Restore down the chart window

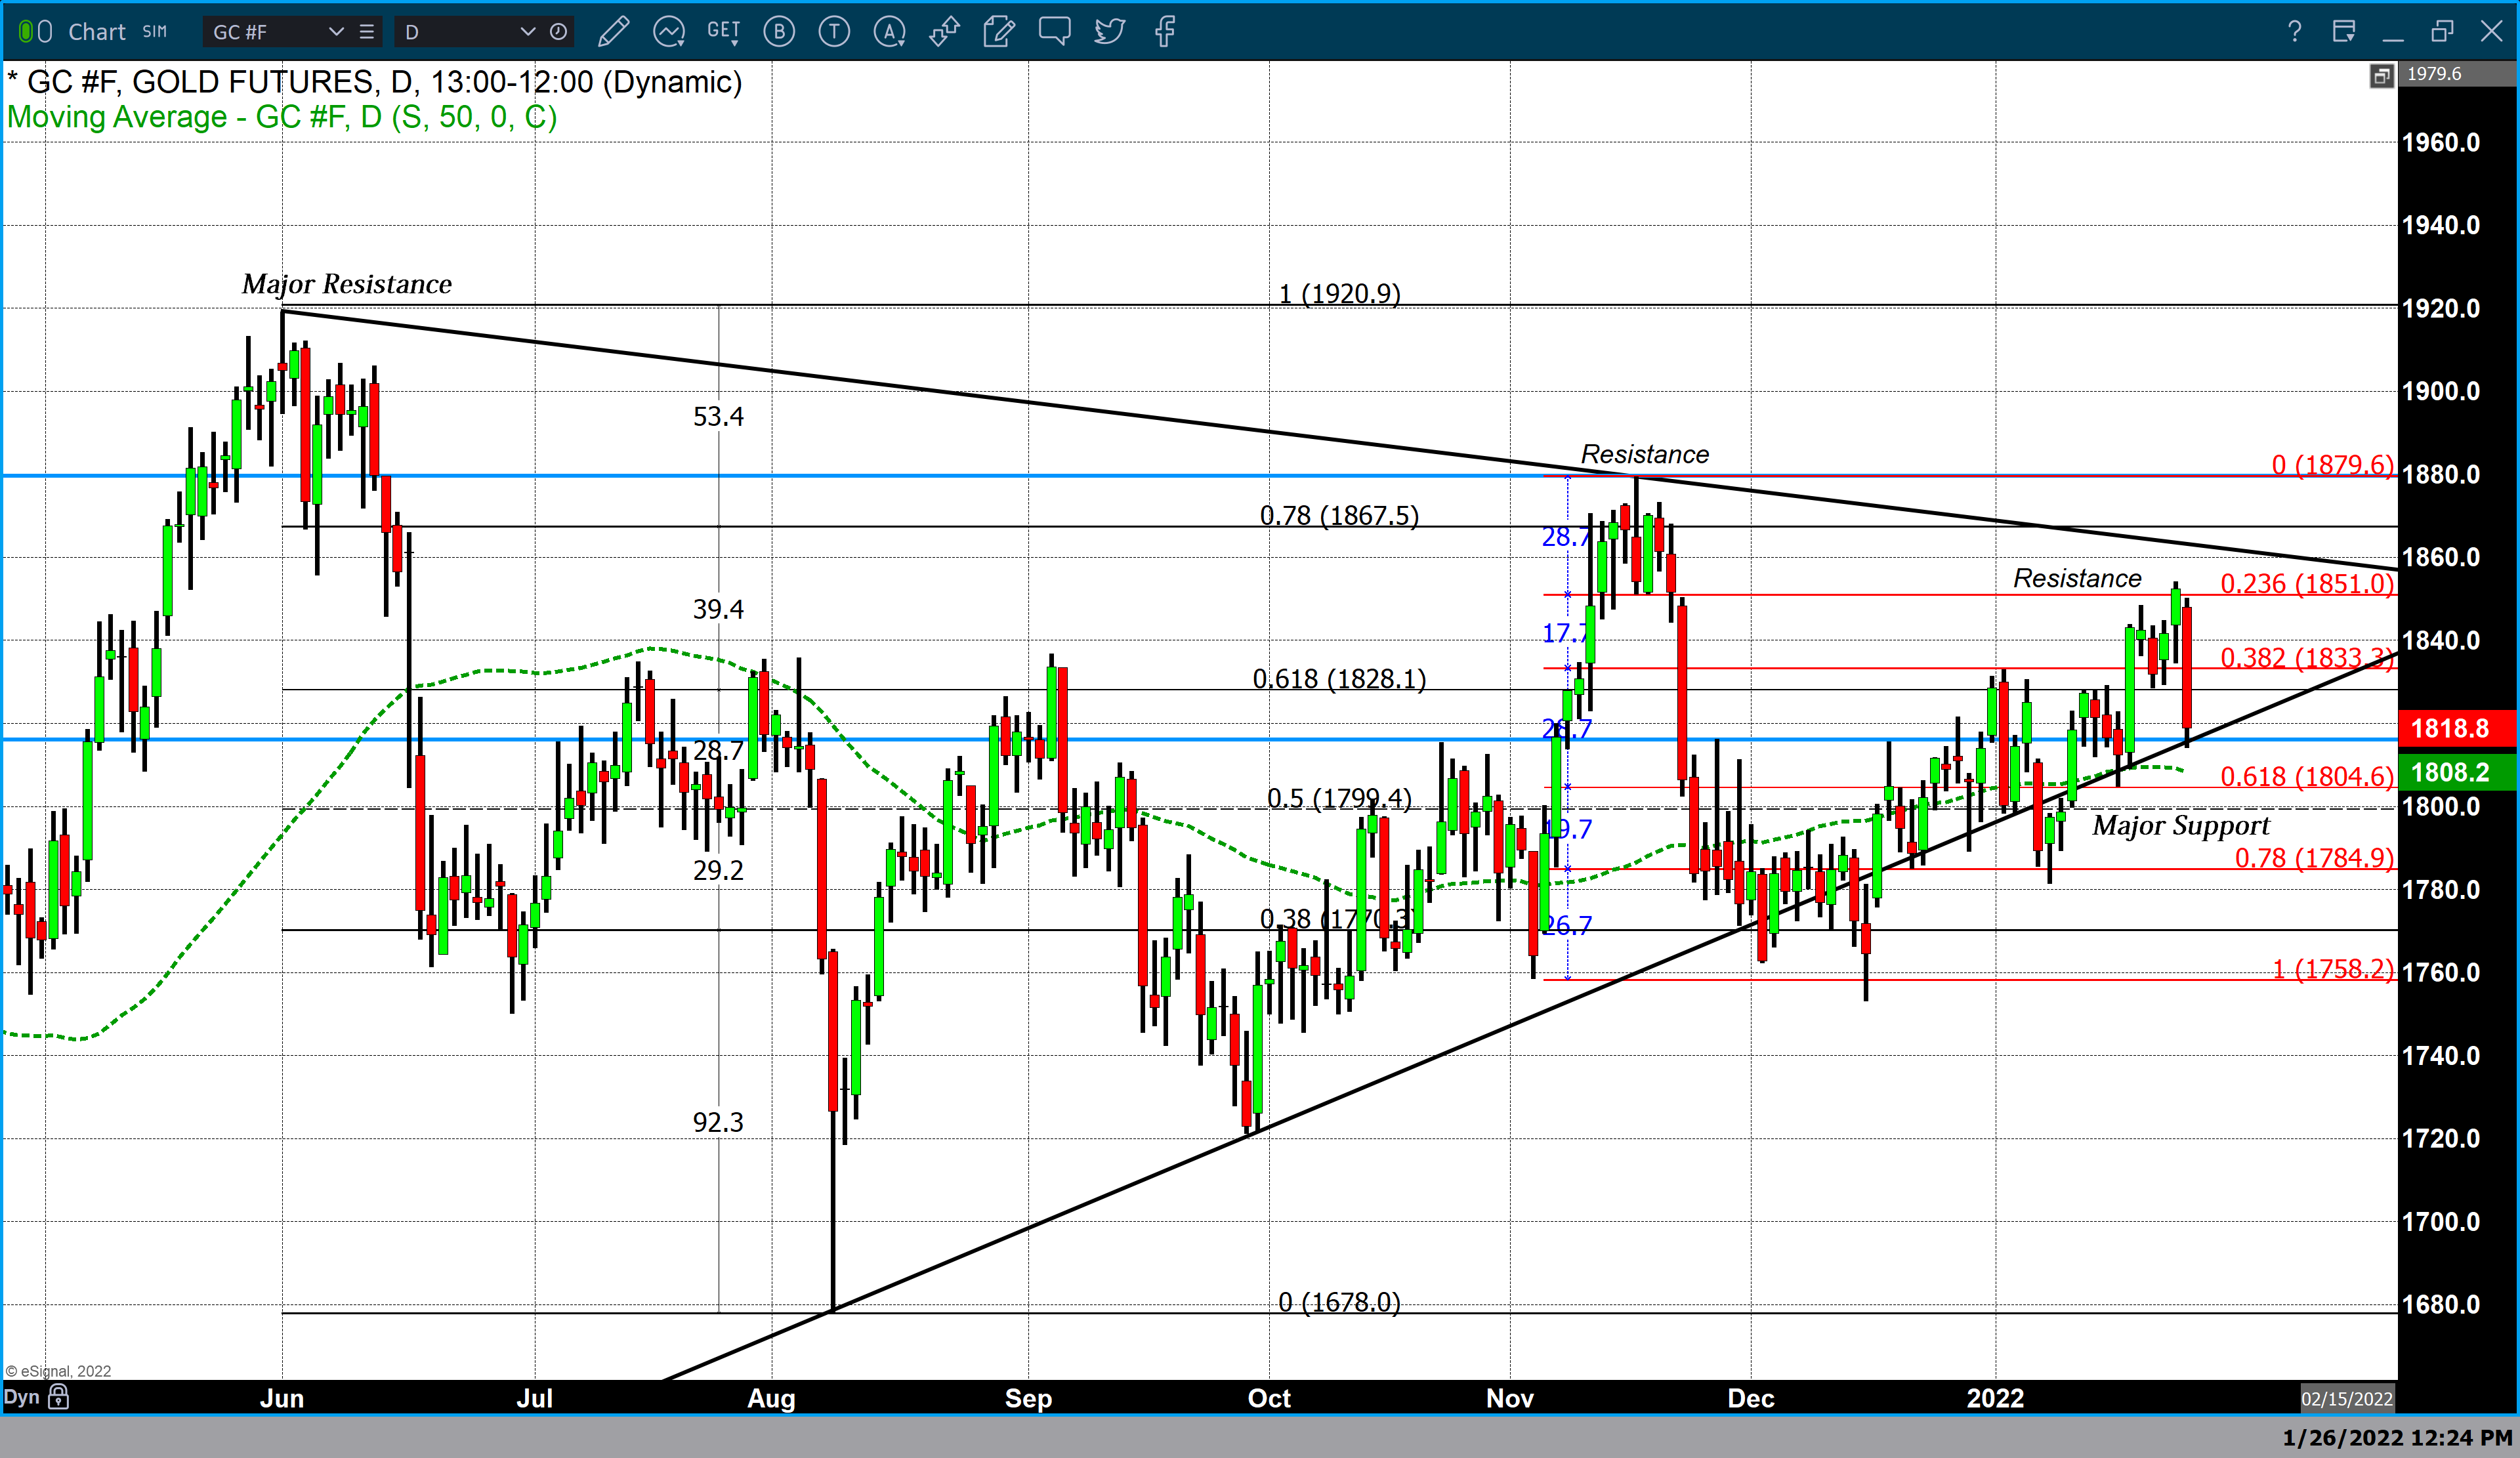click(x=2442, y=32)
